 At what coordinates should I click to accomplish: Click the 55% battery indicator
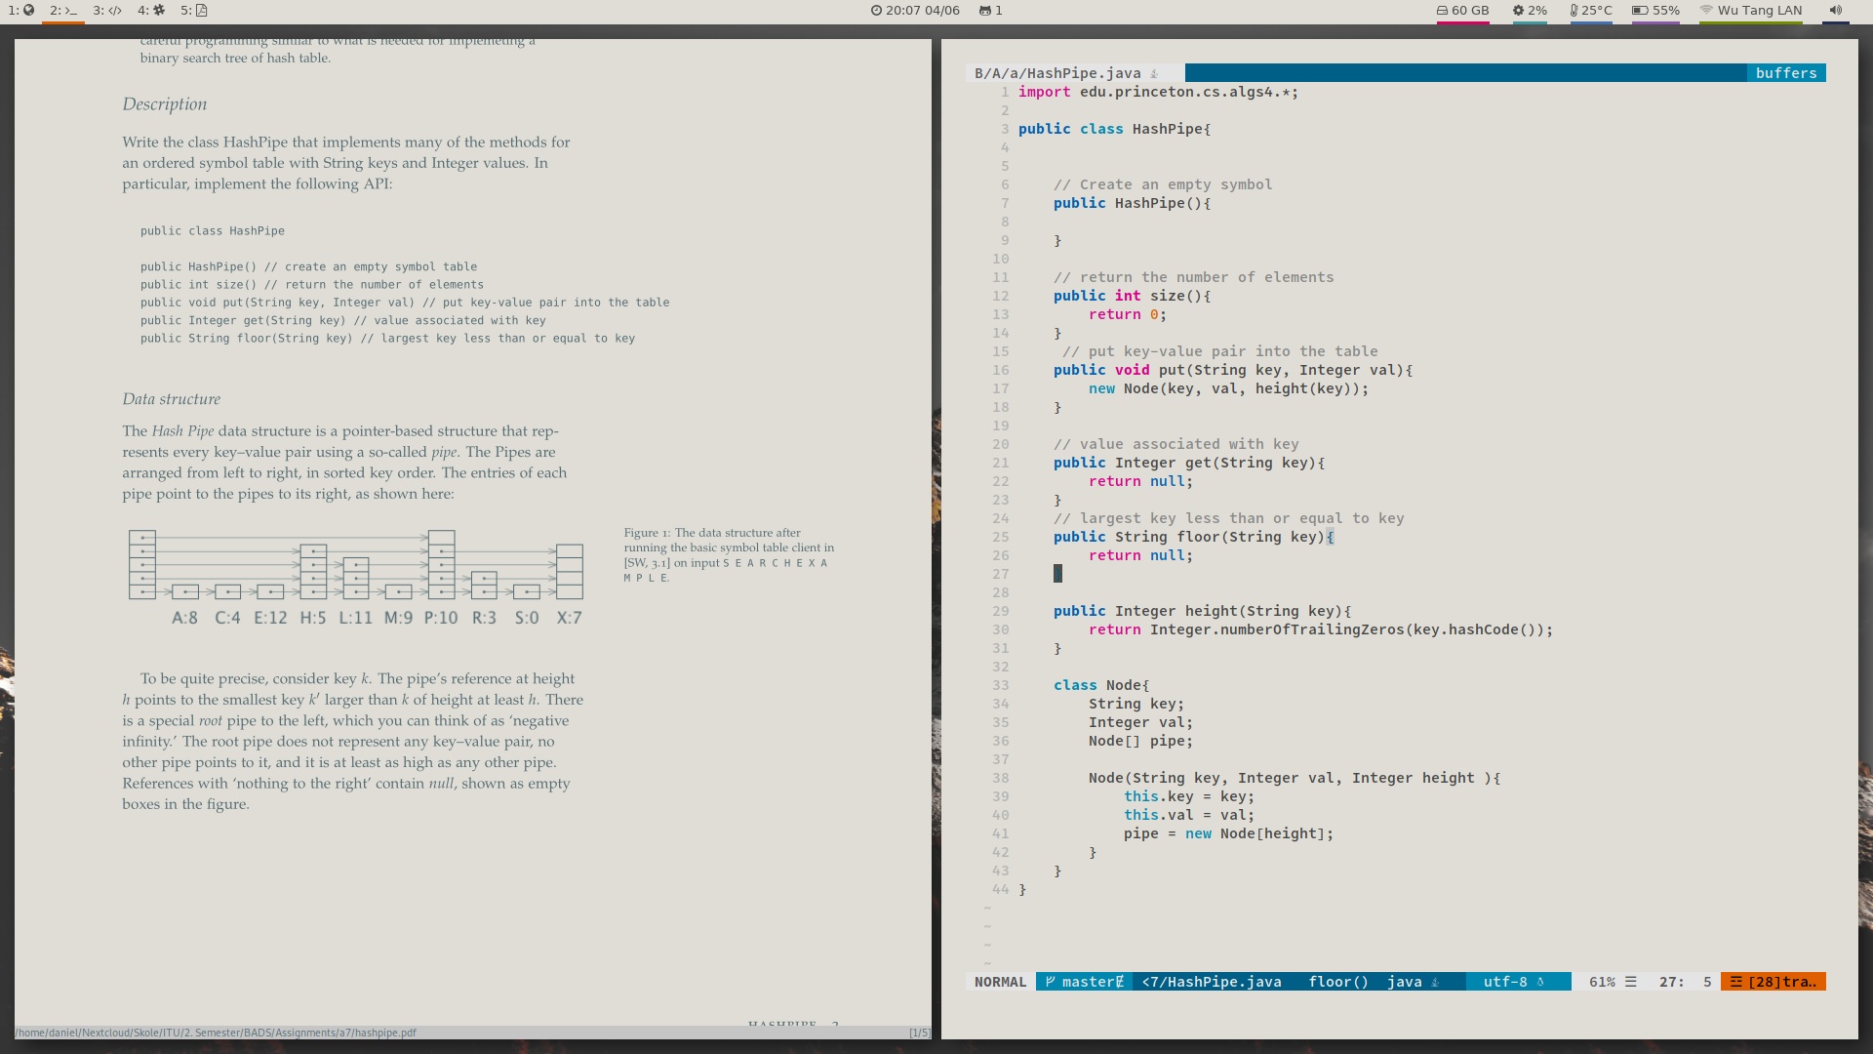[1655, 11]
